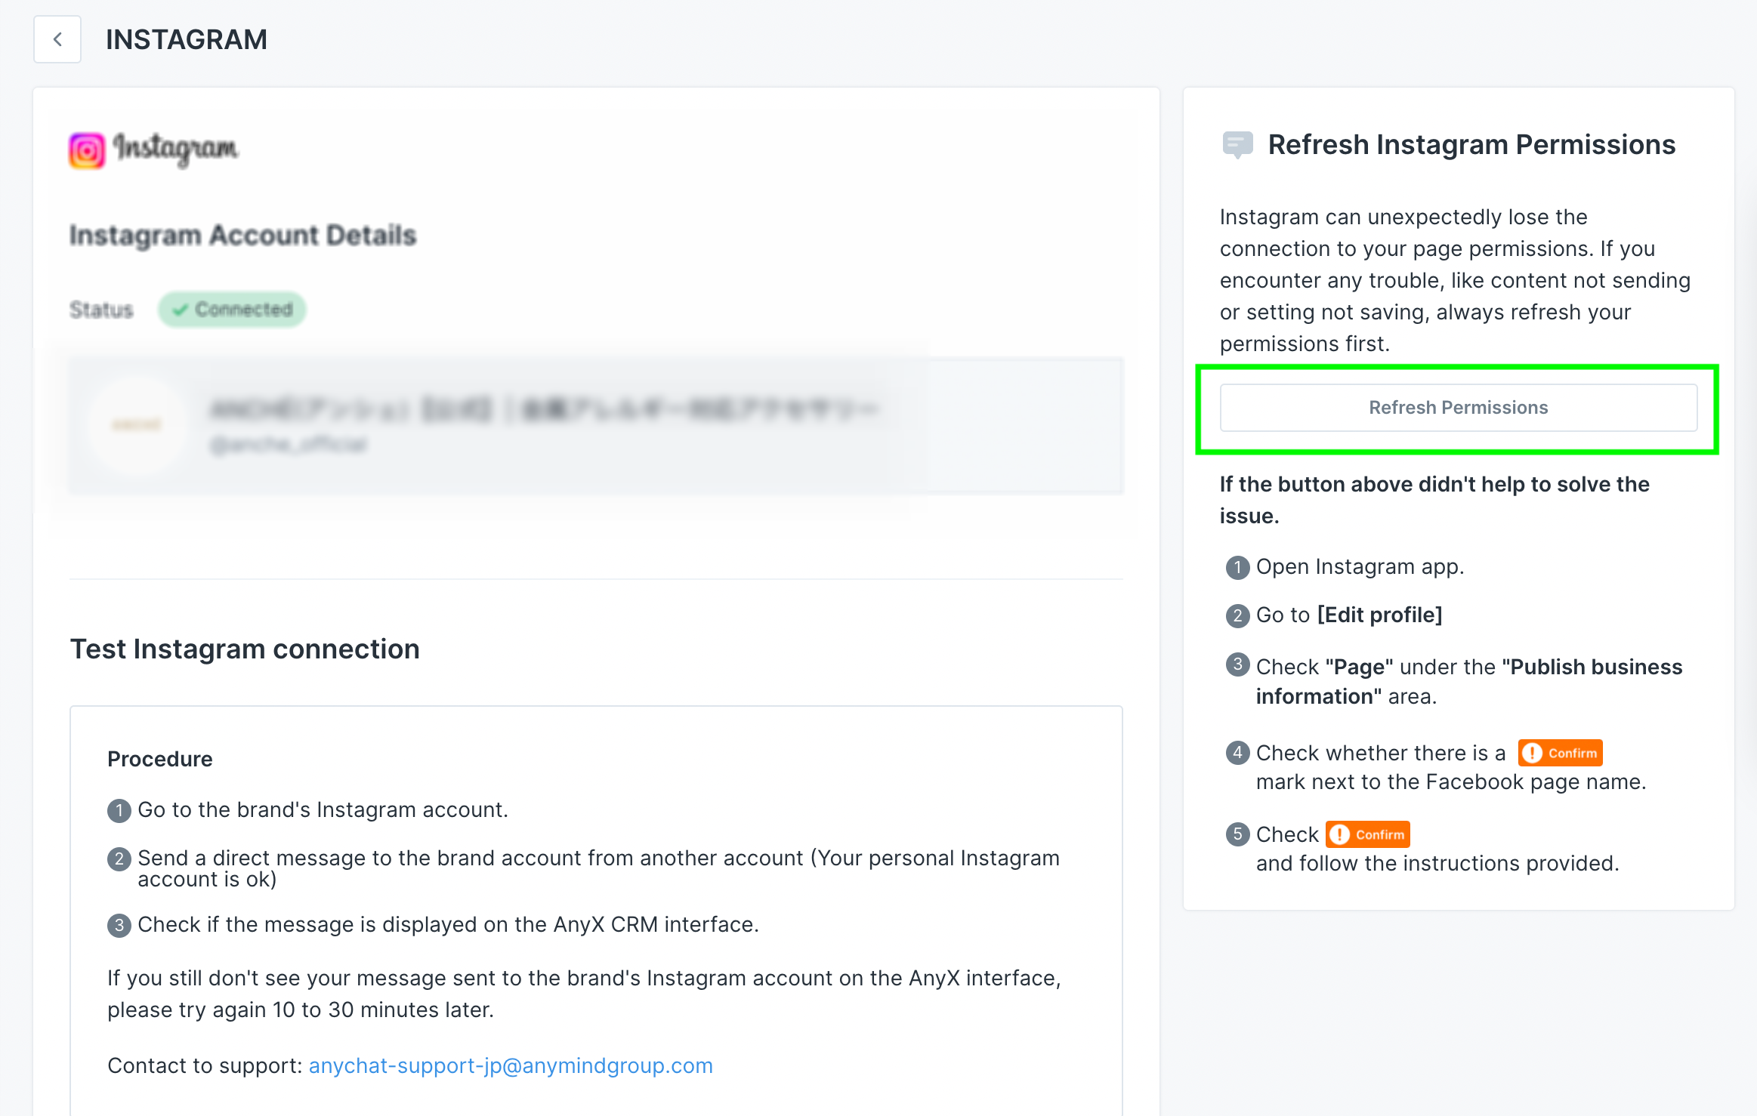Click step 1 circle in Procedure list
1757x1116 pixels.
tap(119, 811)
